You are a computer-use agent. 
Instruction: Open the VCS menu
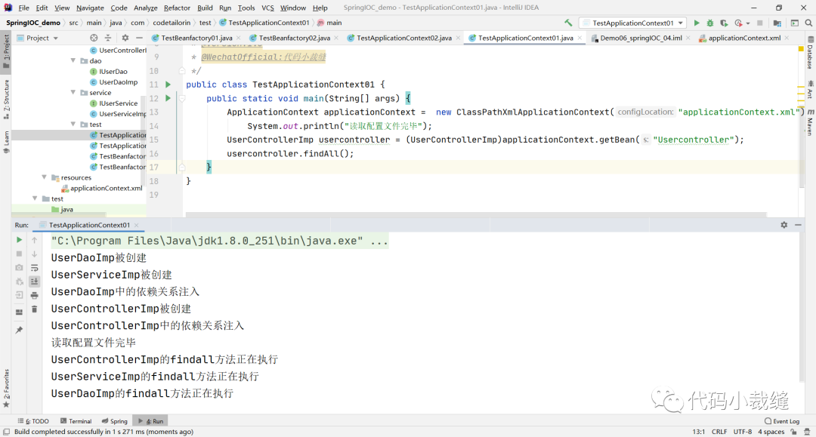[267, 8]
